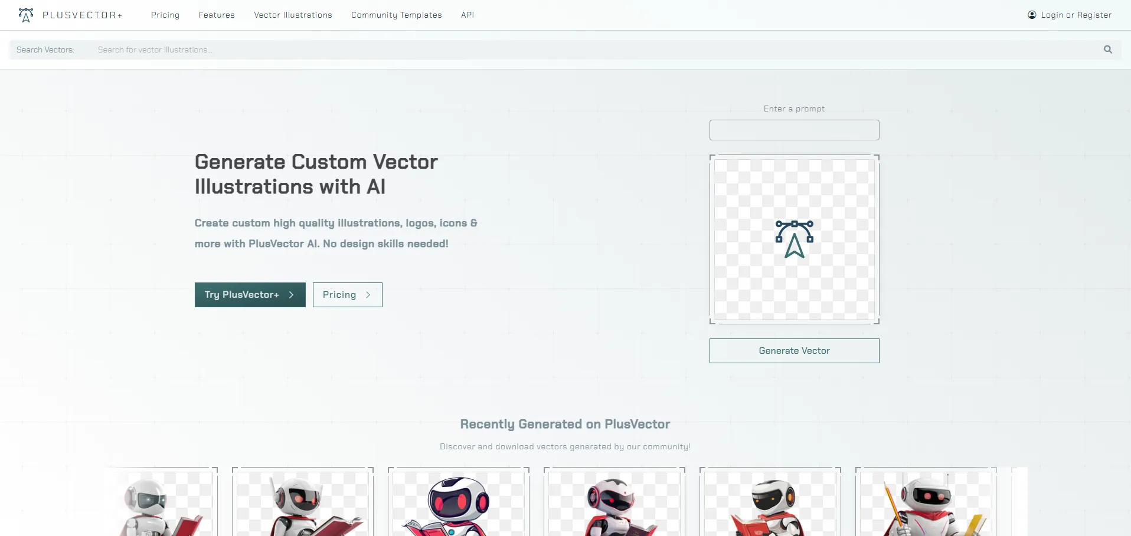
Task: Go to Vector Illustrations page
Action: point(293,15)
